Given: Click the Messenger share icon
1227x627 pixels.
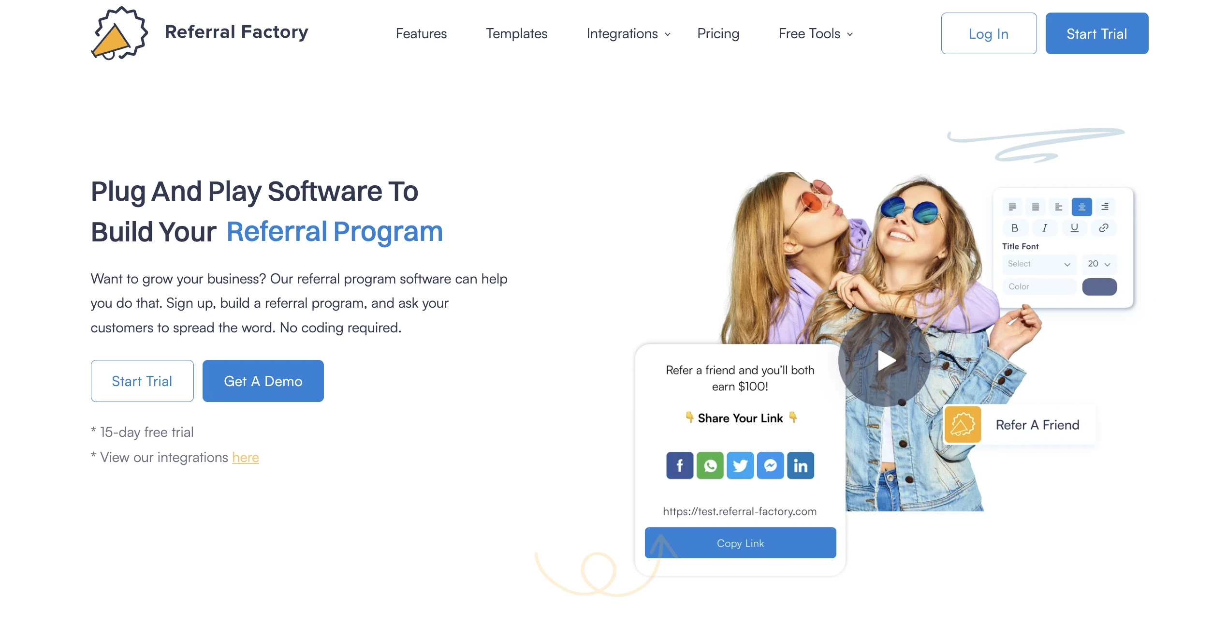Looking at the screenshot, I should point(769,464).
